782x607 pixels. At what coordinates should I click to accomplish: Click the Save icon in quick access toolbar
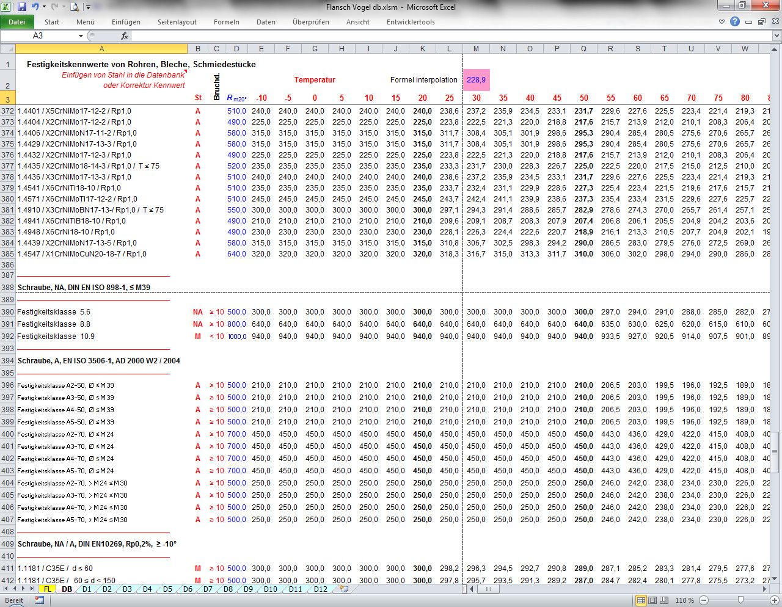[x=22, y=7]
